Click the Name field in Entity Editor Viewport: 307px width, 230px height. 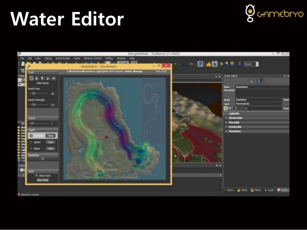coord(262,87)
